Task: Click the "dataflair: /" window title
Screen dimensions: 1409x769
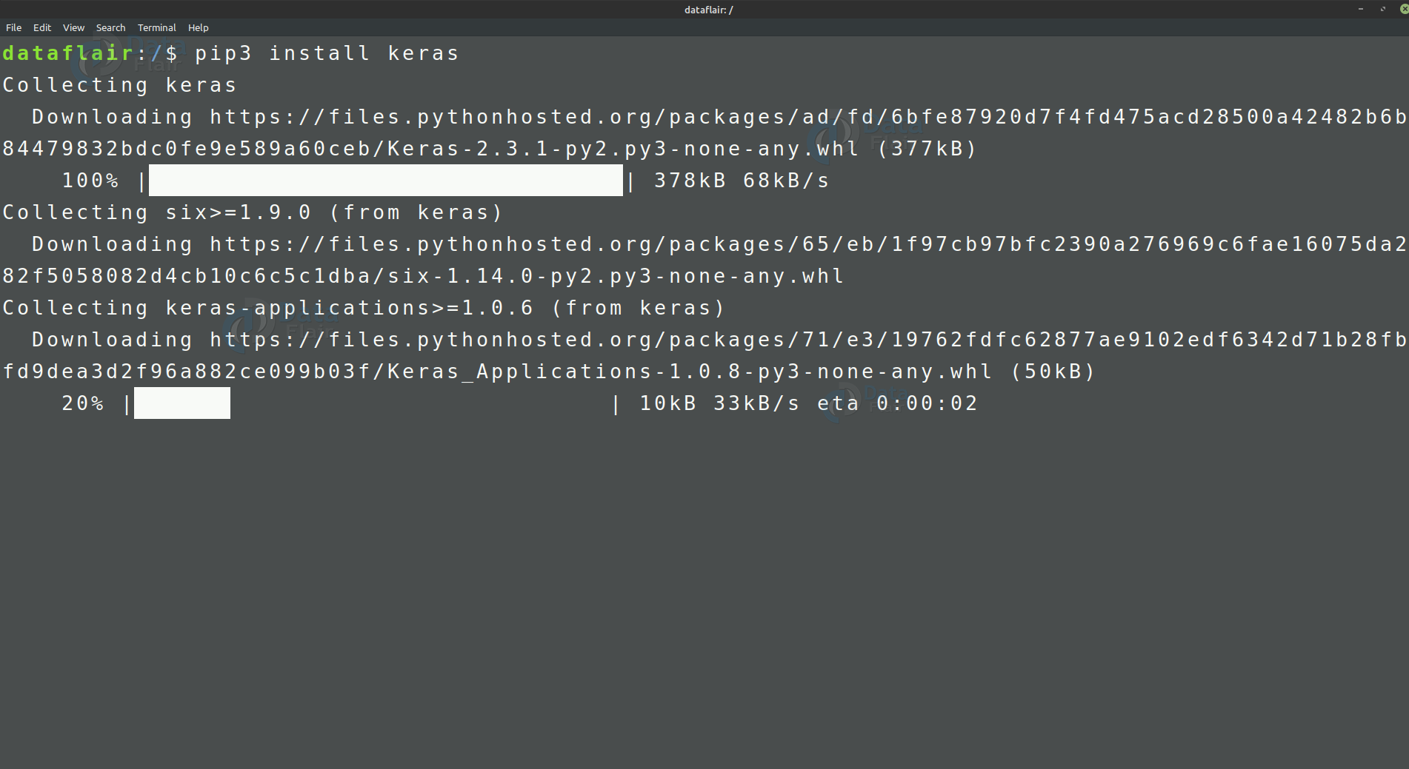Action: tap(708, 10)
